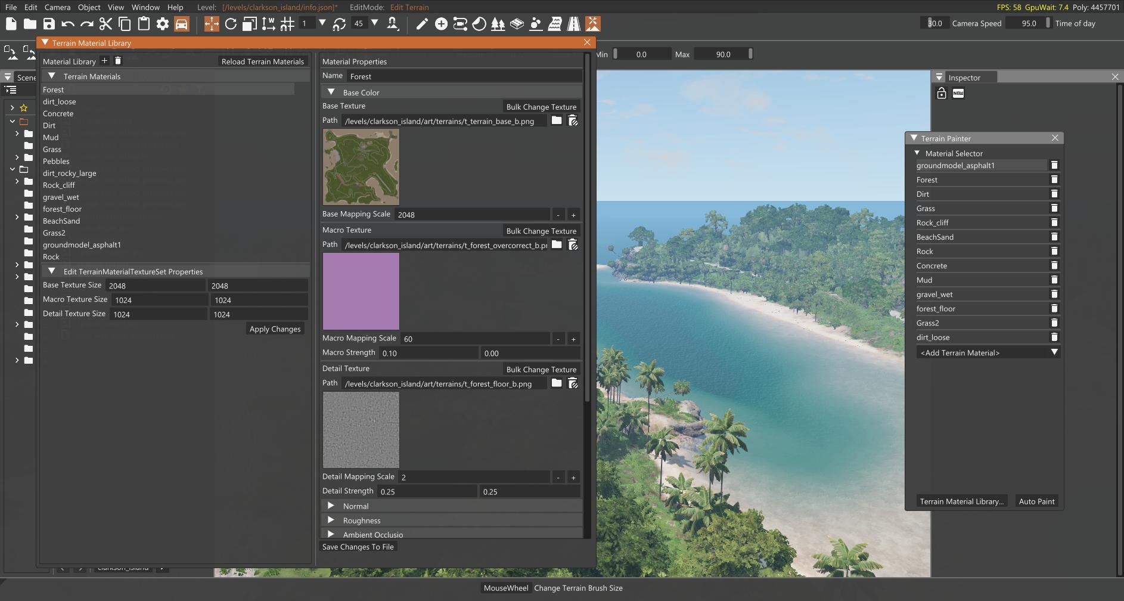
Task: Remove BeachSand material via its trash icon
Action: (x=1054, y=237)
